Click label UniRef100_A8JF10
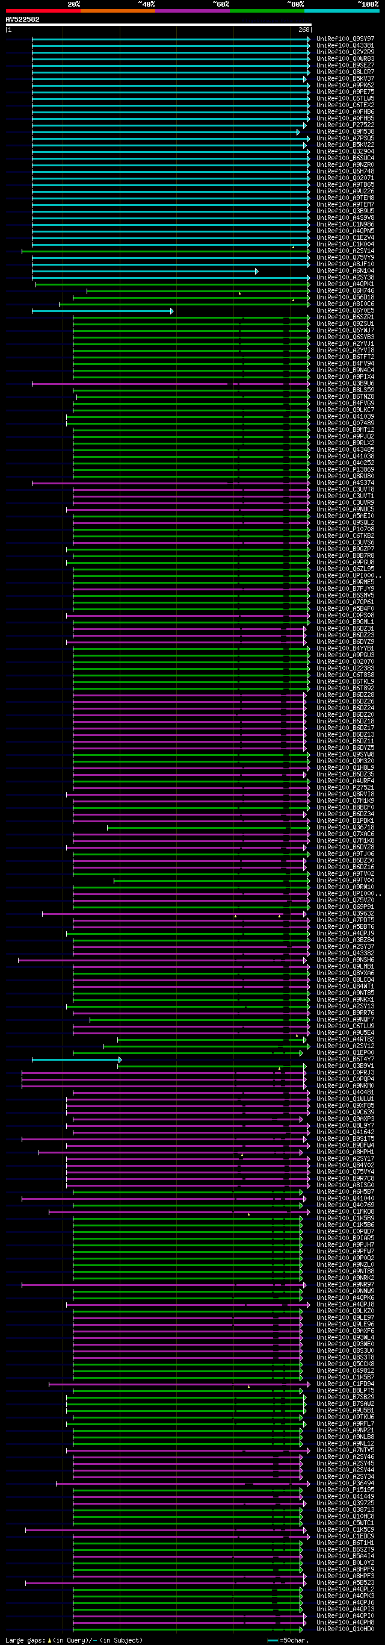The width and height of the screenshot is (385, 1645). 345,264
